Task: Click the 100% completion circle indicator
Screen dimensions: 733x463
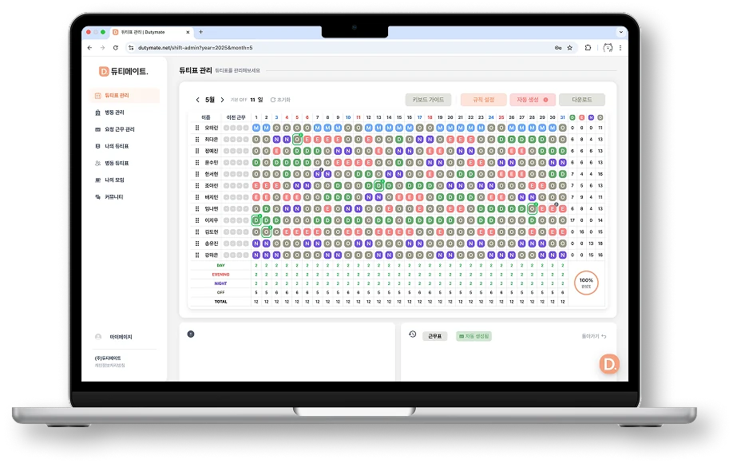Action: tap(586, 283)
